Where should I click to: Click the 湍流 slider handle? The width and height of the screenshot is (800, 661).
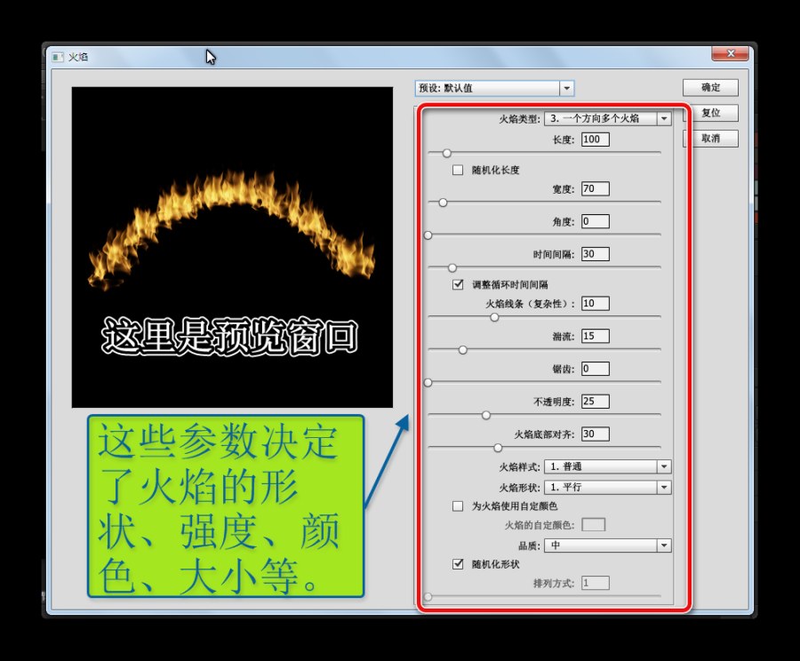pyautogui.click(x=462, y=350)
